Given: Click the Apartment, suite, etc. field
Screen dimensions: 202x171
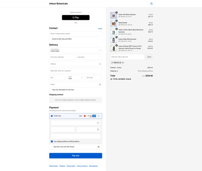Looking at the screenshot, I should (76, 71).
